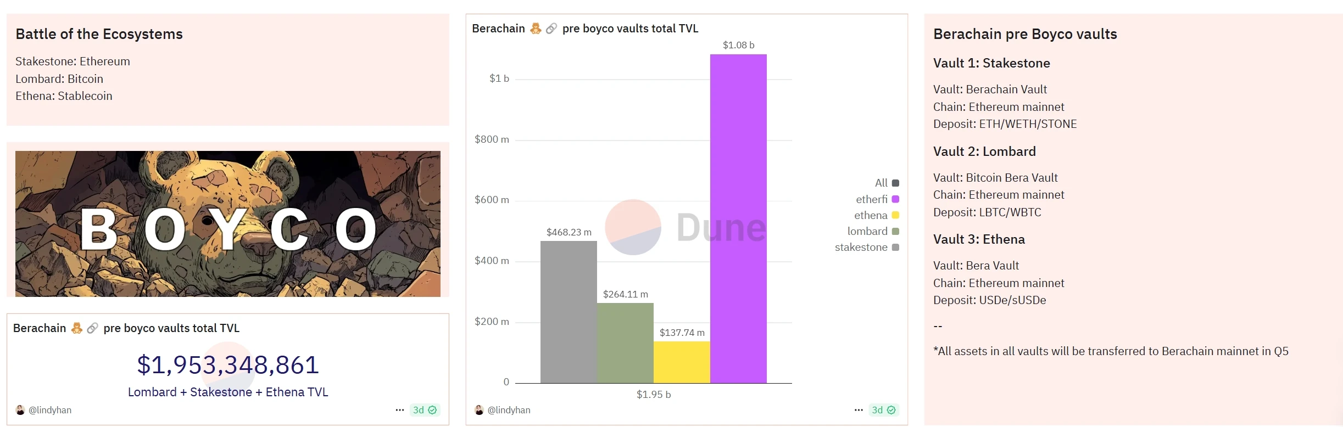Screen dimensions: 1343x427
Task: Open the Berachain link in the counter widget title
Action: (40, 328)
